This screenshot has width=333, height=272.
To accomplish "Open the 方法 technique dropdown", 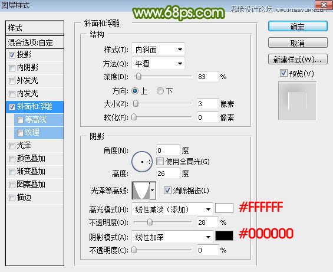I will 158,63.
